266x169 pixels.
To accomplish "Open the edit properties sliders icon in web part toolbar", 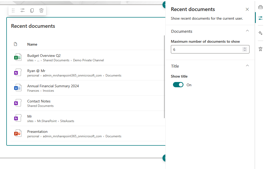I will [22, 10].
